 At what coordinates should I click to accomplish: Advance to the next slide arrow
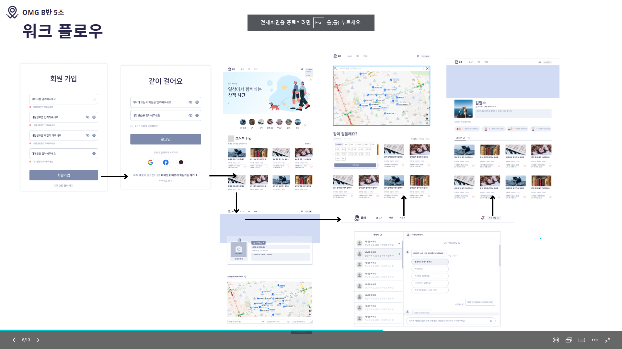click(38, 340)
